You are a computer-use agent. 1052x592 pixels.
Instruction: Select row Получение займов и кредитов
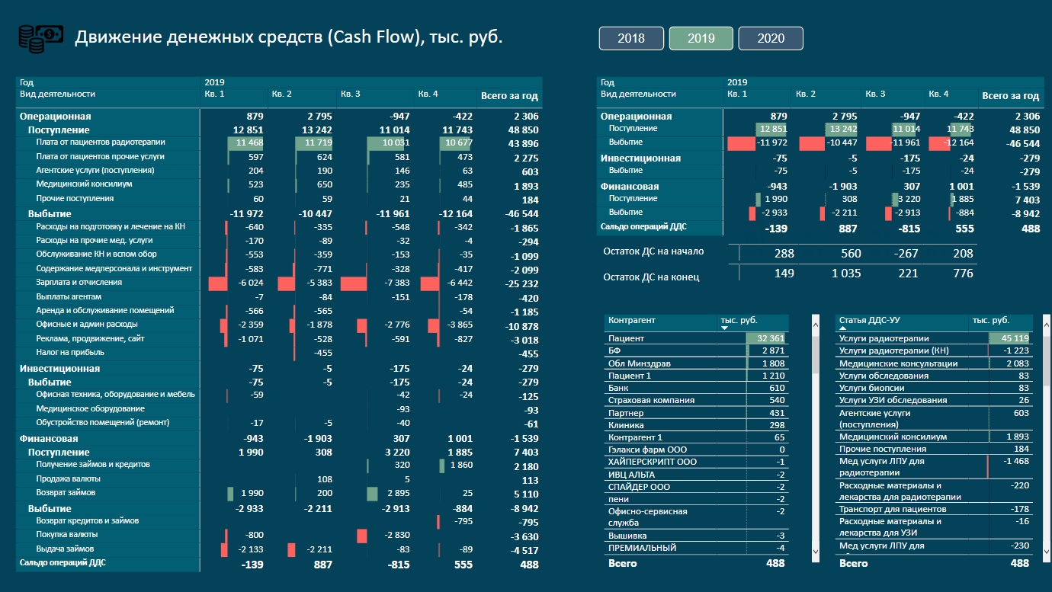coord(278,465)
